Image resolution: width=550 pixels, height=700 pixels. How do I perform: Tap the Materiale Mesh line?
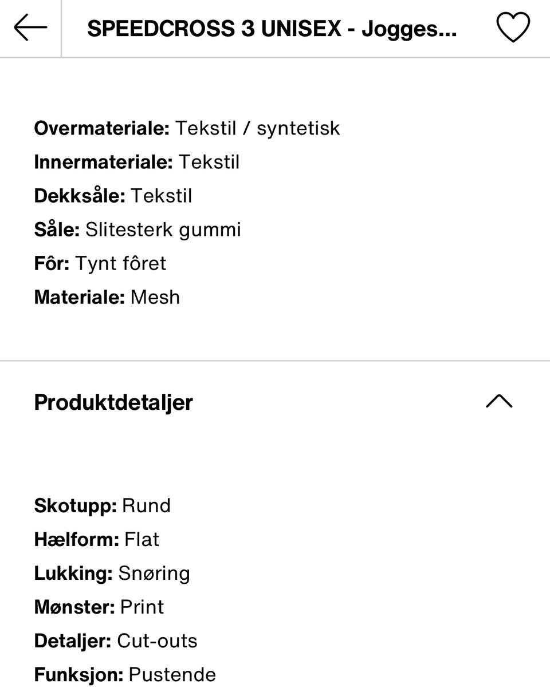(x=107, y=297)
